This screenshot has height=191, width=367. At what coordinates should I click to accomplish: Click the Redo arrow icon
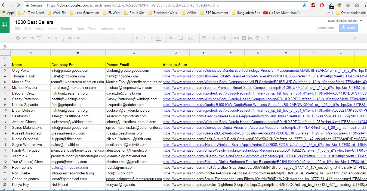32,38
